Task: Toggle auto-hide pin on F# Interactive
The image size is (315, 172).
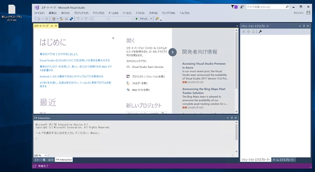Action: coord(232,118)
